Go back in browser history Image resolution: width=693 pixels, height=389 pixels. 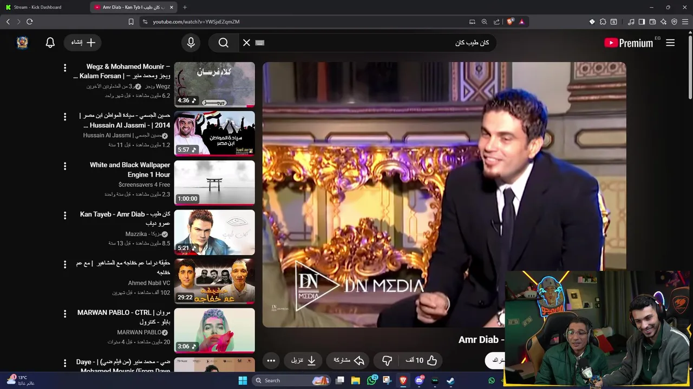pos(8,22)
